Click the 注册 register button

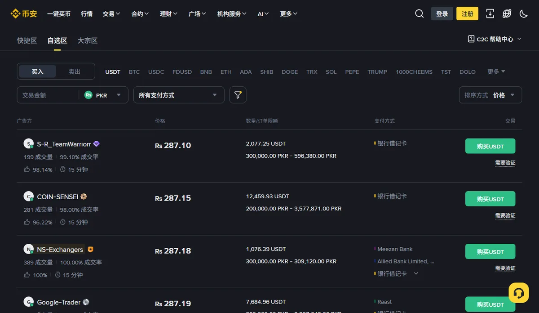pyautogui.click(x=467, y=13)
